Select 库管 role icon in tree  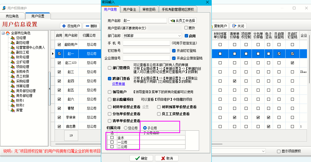[13, 110]
